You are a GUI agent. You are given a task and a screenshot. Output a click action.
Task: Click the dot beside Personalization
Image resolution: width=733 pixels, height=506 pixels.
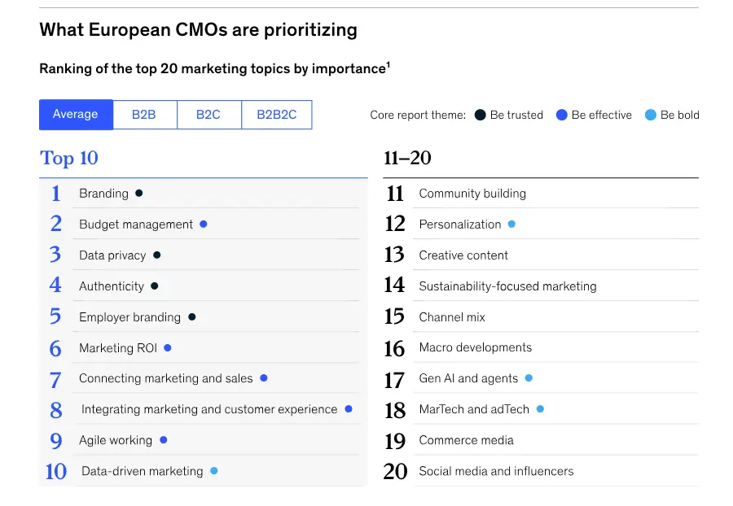pos(512,225)
